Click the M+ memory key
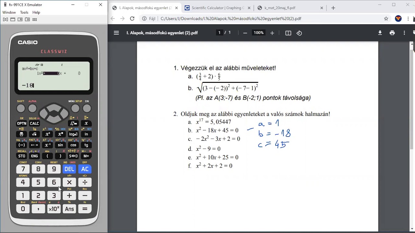The width and height of the screenshot is (415, 233). click(86, 156)
